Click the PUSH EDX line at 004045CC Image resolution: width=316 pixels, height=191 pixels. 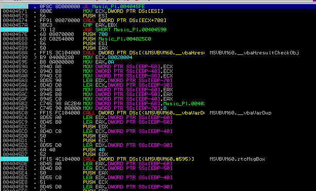pos(95,127)
